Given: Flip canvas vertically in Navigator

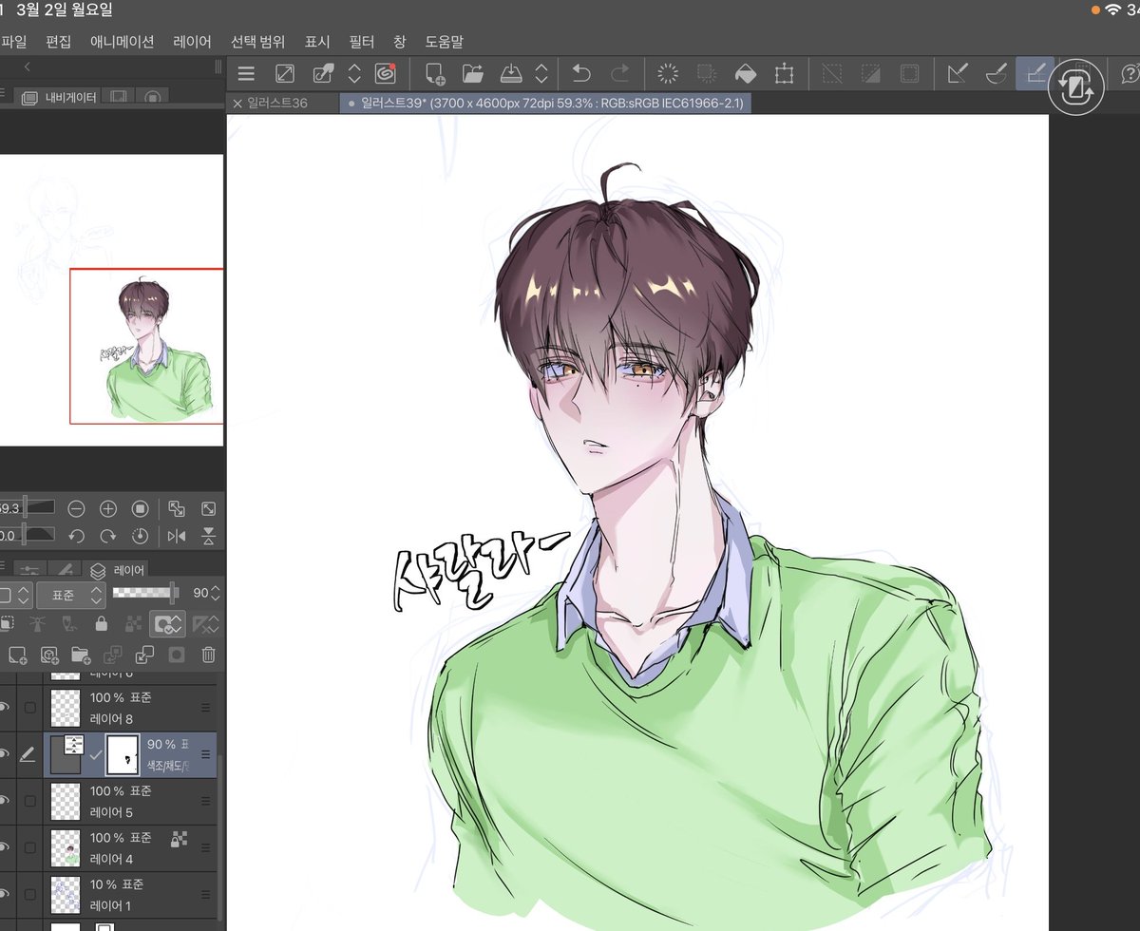Looking at the screenshot, I should [x=209, y=537].
